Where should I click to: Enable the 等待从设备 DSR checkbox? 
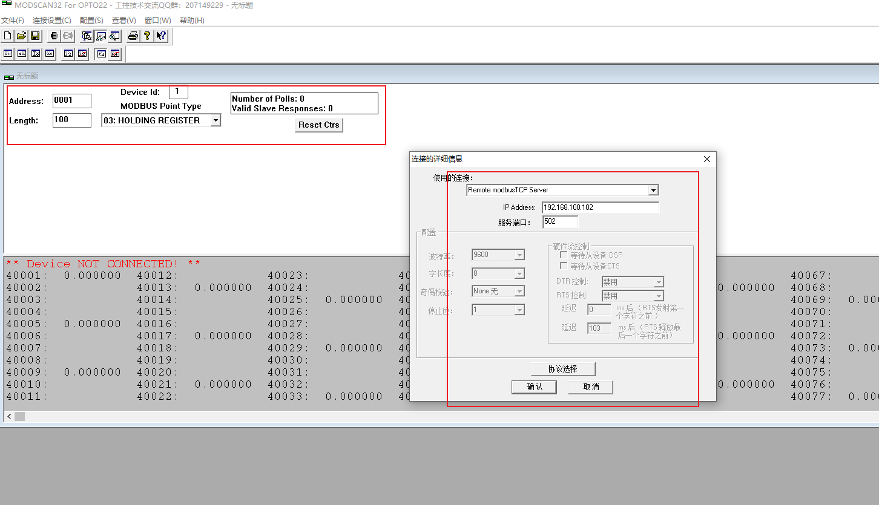coord(564,255)
